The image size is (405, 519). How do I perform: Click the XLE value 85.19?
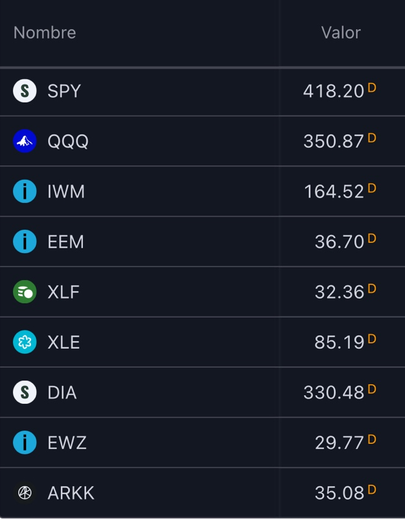tap(339, 343)
